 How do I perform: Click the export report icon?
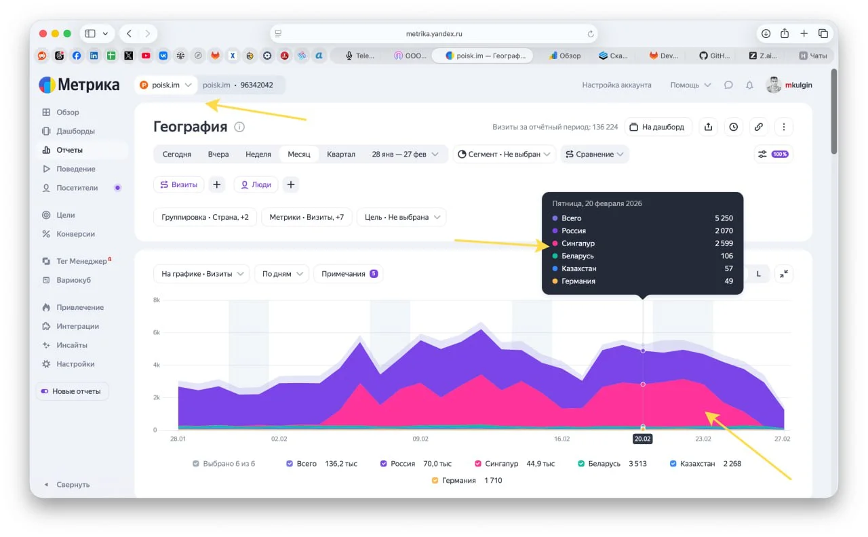(708, 127)
